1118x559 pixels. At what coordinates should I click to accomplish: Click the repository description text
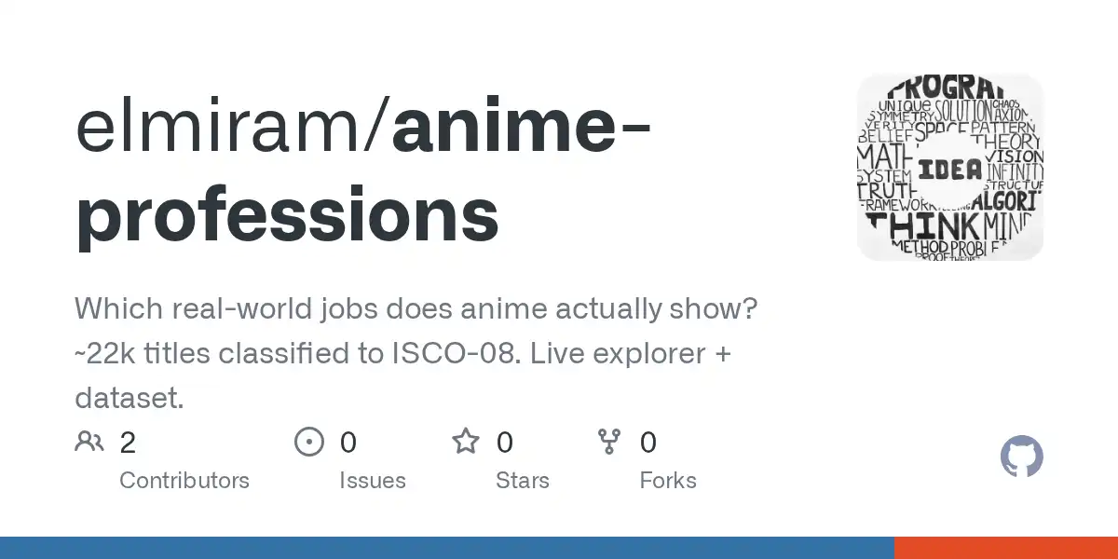(x=416, y=354)
